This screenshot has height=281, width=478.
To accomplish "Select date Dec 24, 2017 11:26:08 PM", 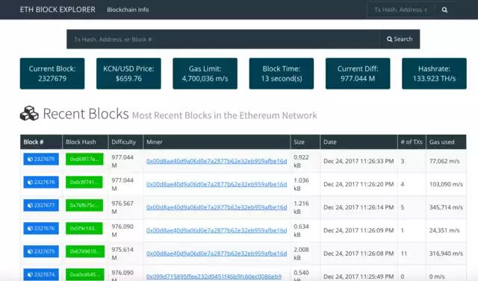I will (358, 253).
